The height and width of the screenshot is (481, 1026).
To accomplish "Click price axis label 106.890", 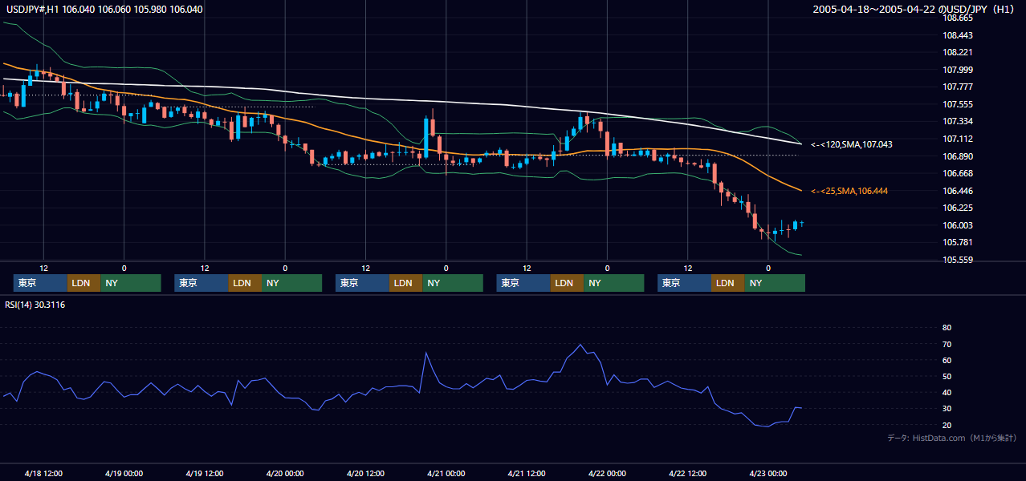I will [x=959, y=156].
